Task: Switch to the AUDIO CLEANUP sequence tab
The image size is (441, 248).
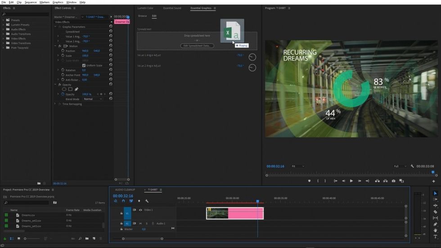Action: pos(125,190)
